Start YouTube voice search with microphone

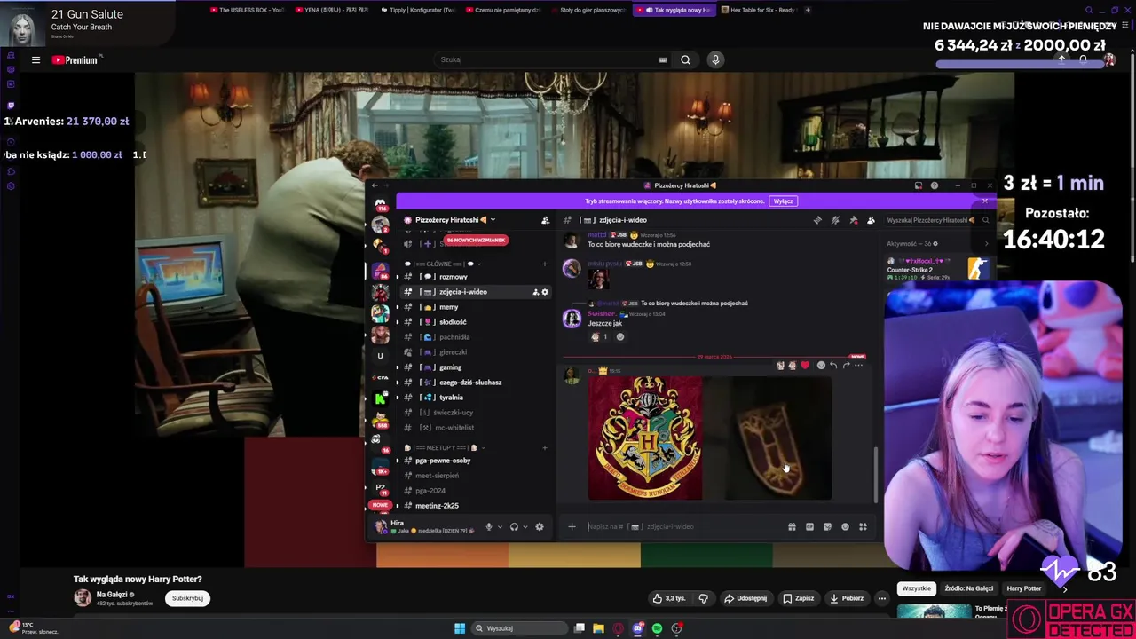(x=715, y=59)
